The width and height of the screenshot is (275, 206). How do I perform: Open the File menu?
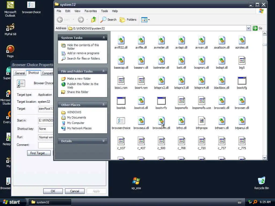59,11
